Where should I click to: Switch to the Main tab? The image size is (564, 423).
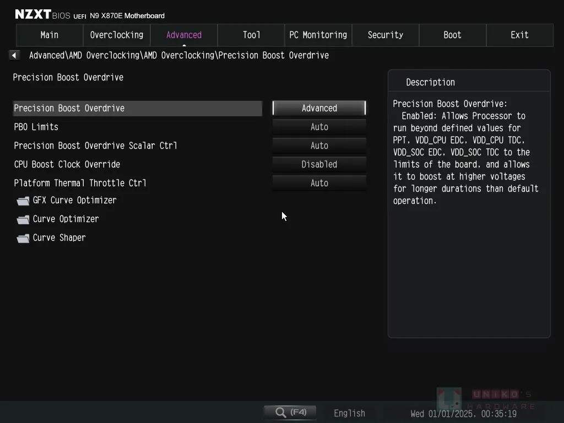tap(50, 35)
